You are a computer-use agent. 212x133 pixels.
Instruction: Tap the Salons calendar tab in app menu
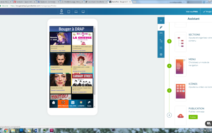(x=73, y=104)
